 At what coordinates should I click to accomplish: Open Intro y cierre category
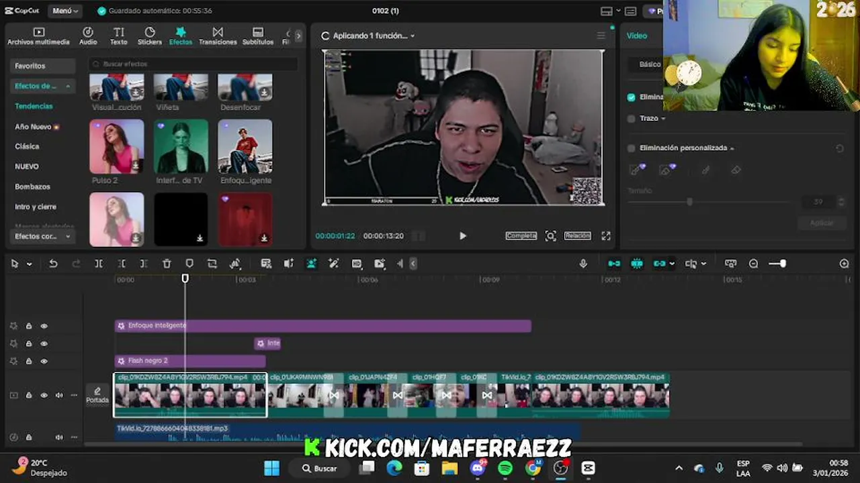(36, 207)
